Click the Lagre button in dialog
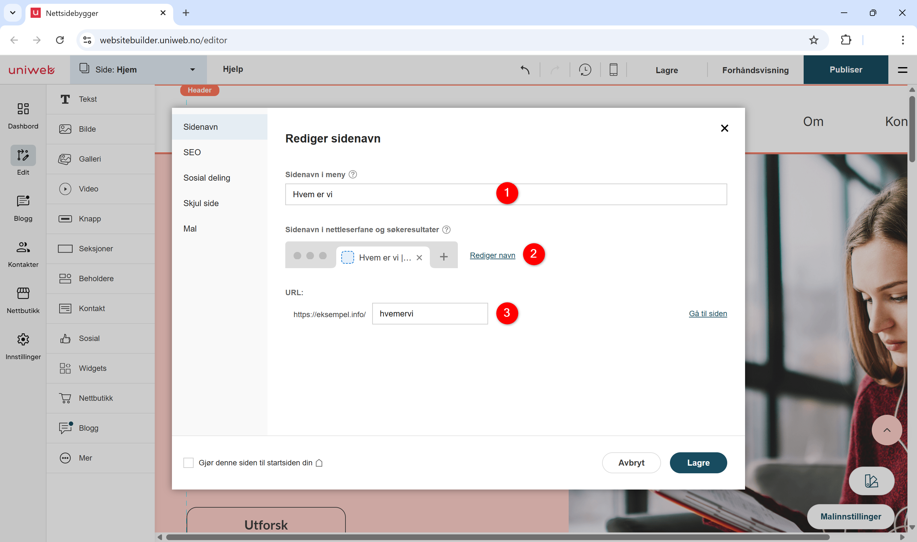917x542 pixels. point(698,463)
